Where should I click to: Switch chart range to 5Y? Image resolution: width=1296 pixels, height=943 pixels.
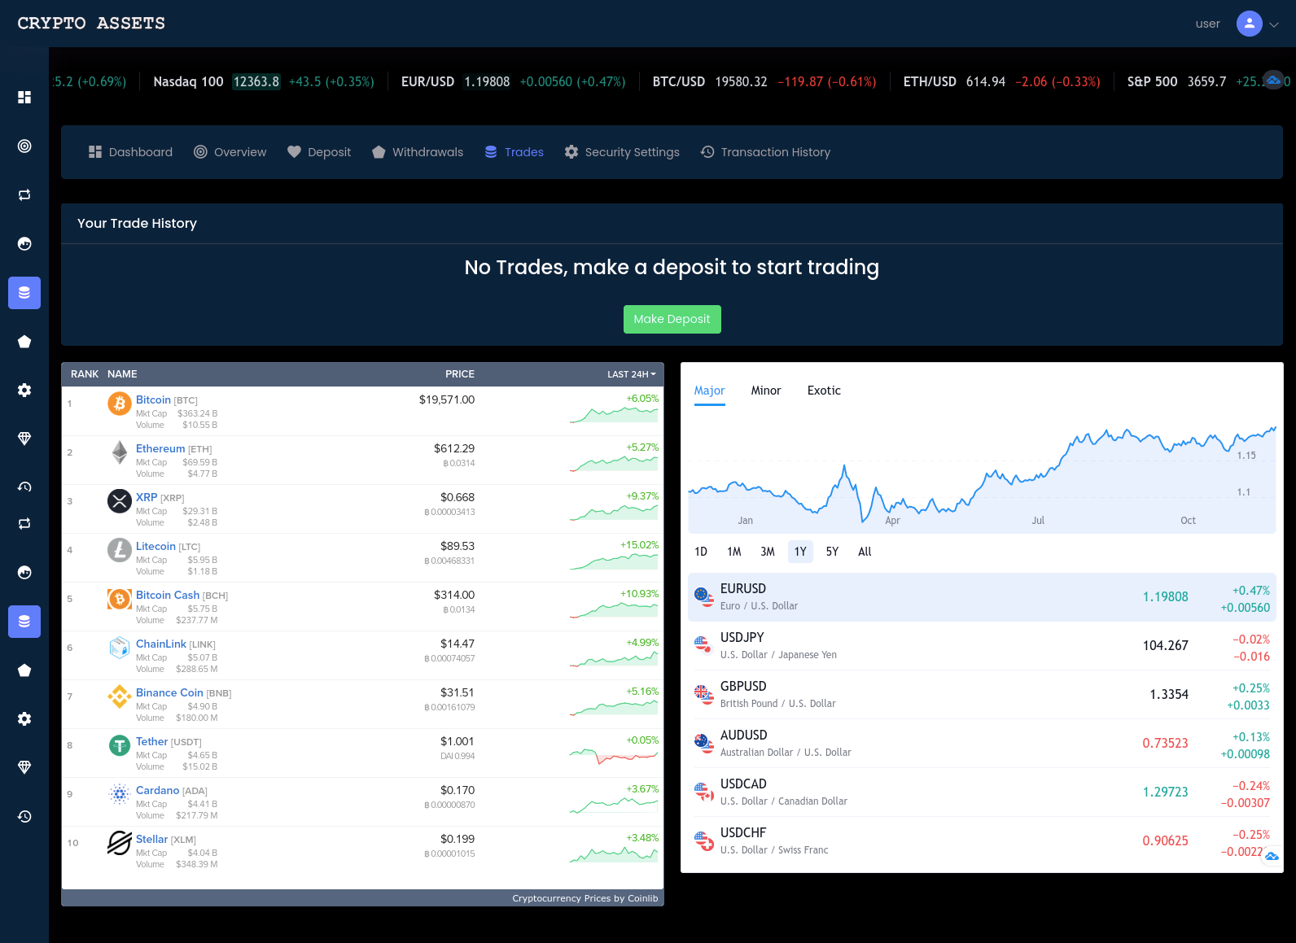click(x=832, y=552)
